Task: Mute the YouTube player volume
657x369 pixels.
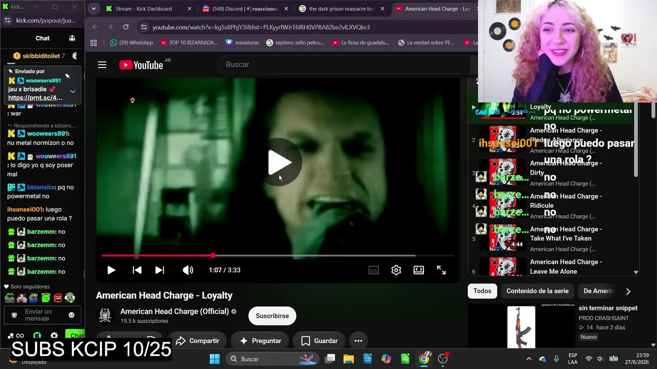Action: click(188, 270)
